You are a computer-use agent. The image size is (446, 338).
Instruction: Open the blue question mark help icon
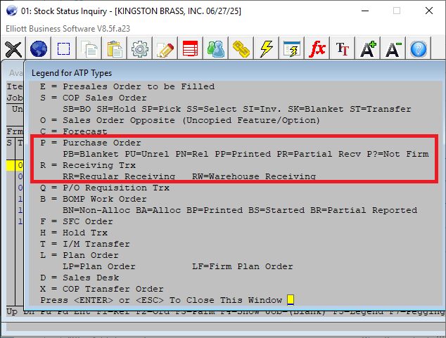(419, 49)
